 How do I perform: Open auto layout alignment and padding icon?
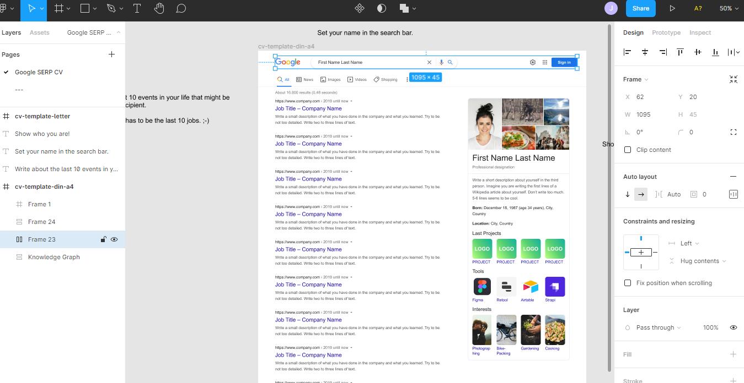[733, 194]
